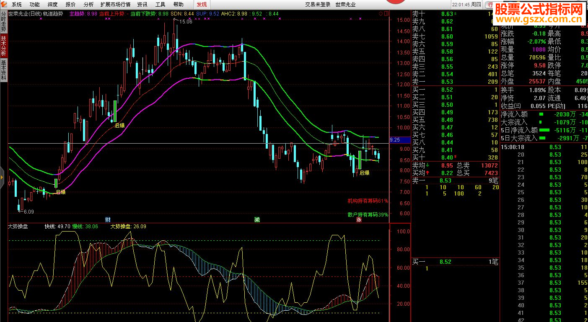
Task: Click the 启爆 signal near the 6.09 low
Action: coord(61,192)
